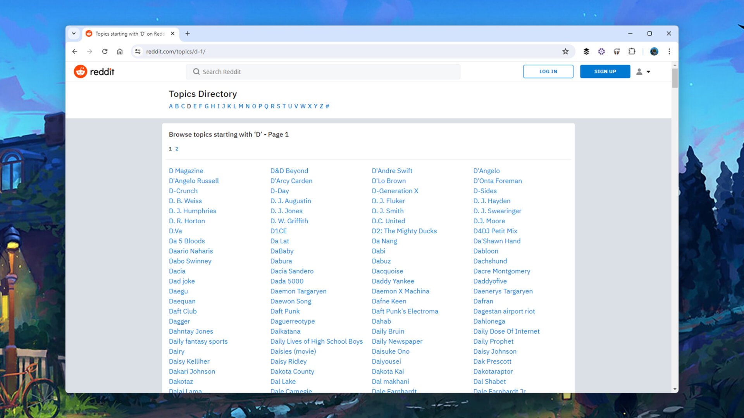Open the Daisy Ridley topic link
744x418 pixels.
tap(288, 361)
